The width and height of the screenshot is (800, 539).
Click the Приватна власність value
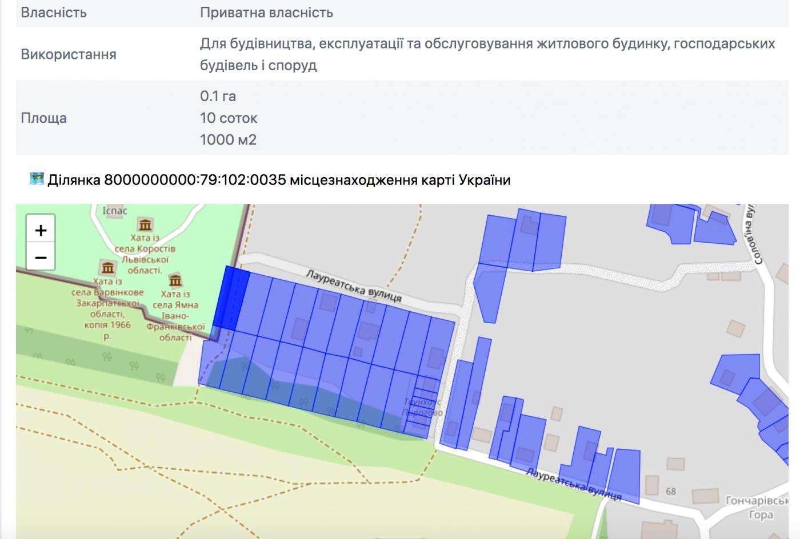pos(266,13)
